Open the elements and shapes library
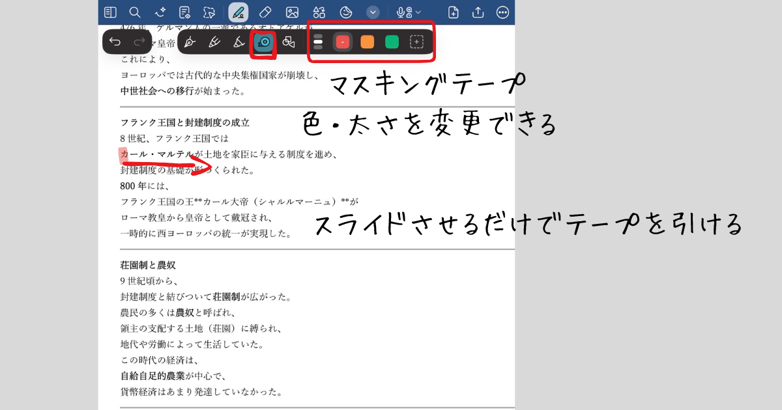Viewport: 782px width, 410px height. [x=319, y=12]
